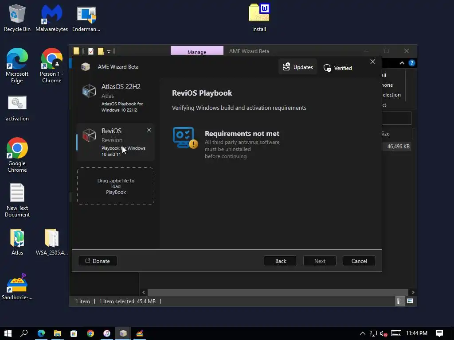
Task: Show hidden system tray icons
Action: tap(362, 333)
